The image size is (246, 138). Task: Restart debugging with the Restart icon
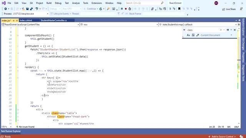point(130,9)
